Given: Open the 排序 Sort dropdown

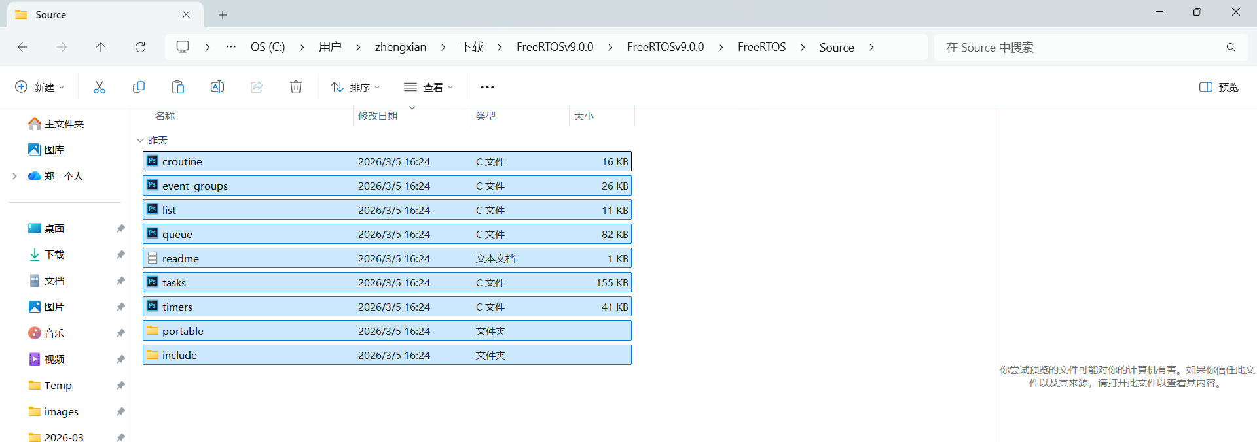Looking at the screenshot, I should (x=355, y=87).
